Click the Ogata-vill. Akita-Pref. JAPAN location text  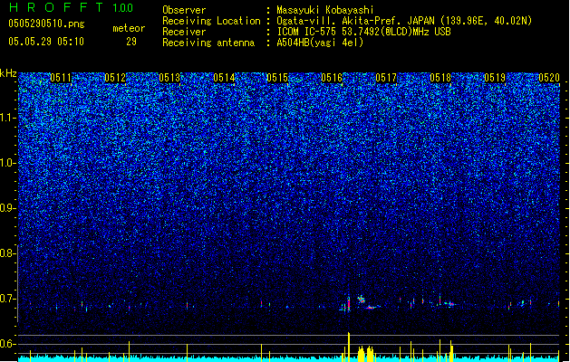click(x=404, y=21)
